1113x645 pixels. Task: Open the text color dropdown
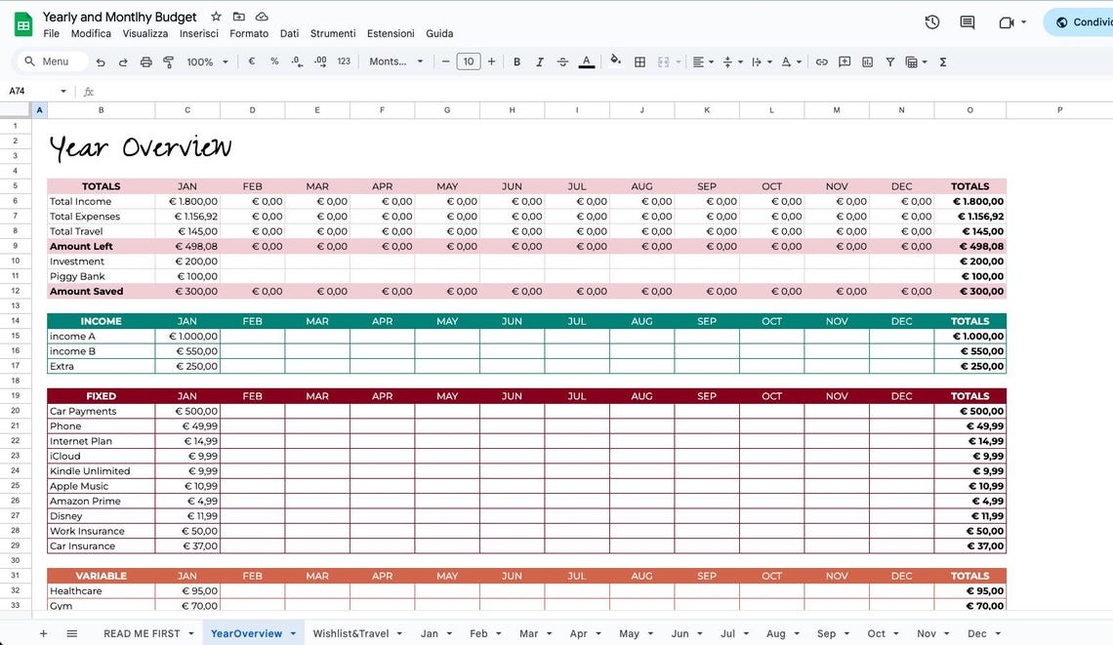586,60
